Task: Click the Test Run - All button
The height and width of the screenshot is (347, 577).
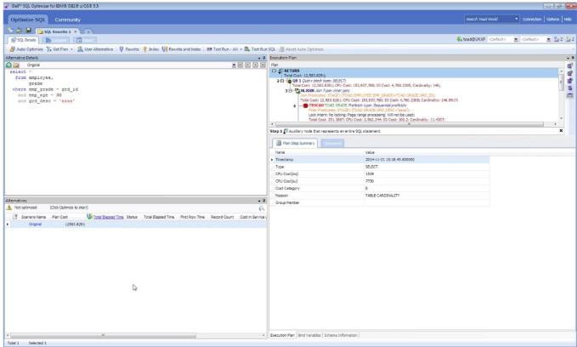Action: click(x=223, y=49)
